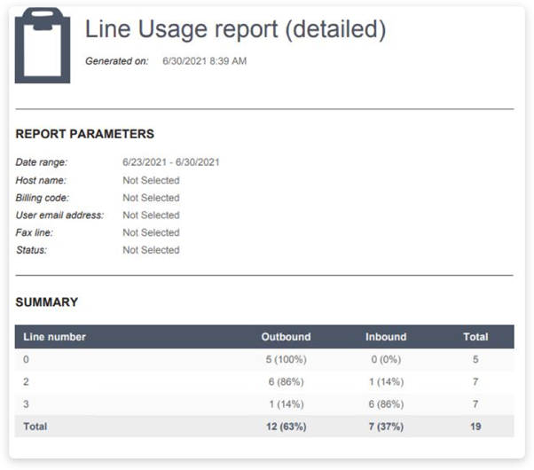
Task: Click the Generated on timestamp value
Action: click(204, 61)
